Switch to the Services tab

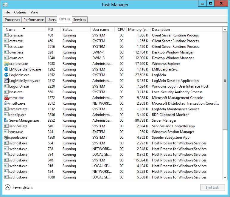(80, 20)
